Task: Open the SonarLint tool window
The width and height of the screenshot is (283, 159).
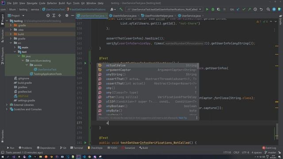Action: 128,148
